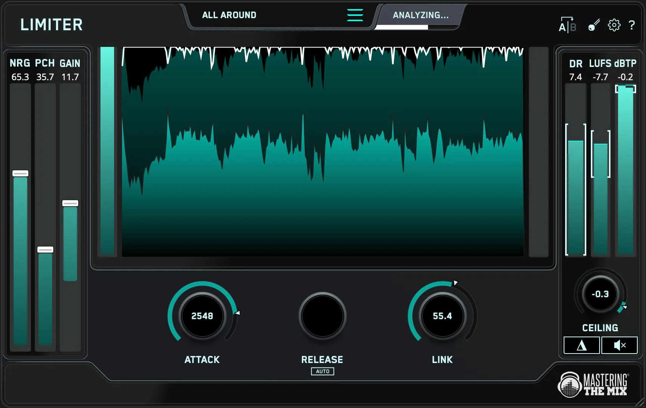Click the GAIN fader handle

click(x=70, y=203)
